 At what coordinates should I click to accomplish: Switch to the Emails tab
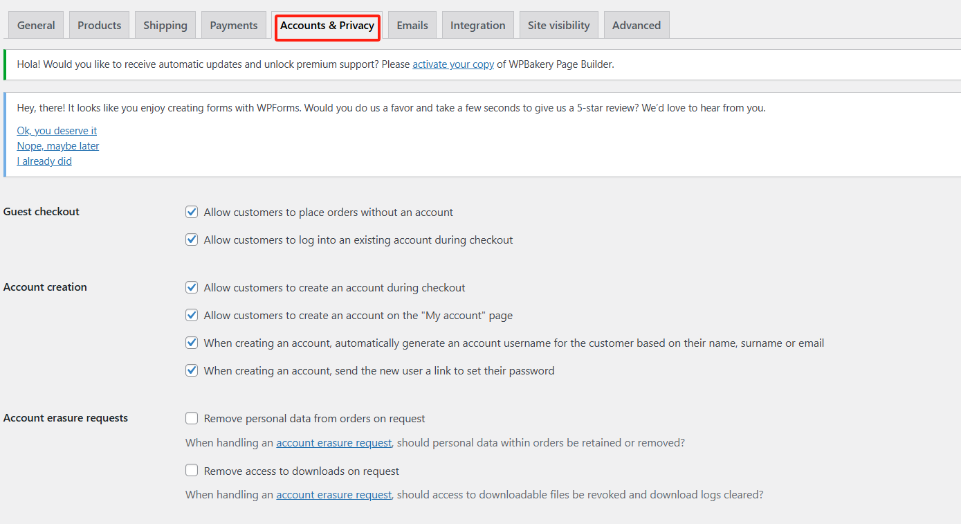click(412, 24)
